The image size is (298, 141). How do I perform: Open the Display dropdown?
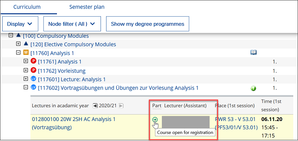(20, 24)
